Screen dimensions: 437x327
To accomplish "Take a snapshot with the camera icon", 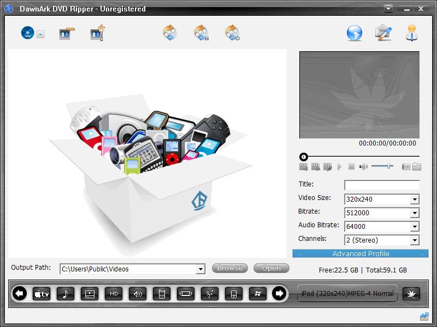I will click(x=406, y=167).
